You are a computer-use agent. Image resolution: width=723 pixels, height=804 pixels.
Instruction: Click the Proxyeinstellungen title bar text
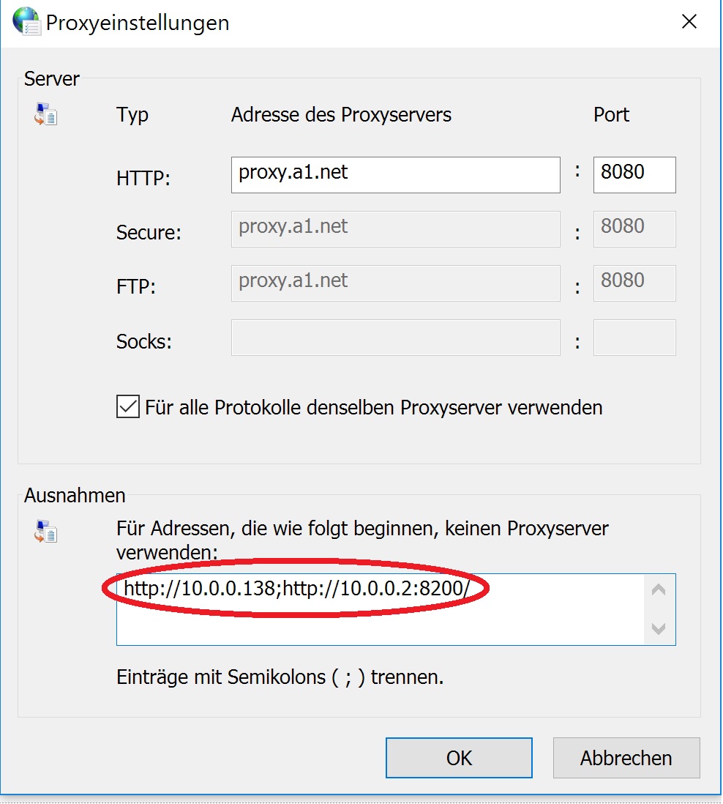[138, 23]
